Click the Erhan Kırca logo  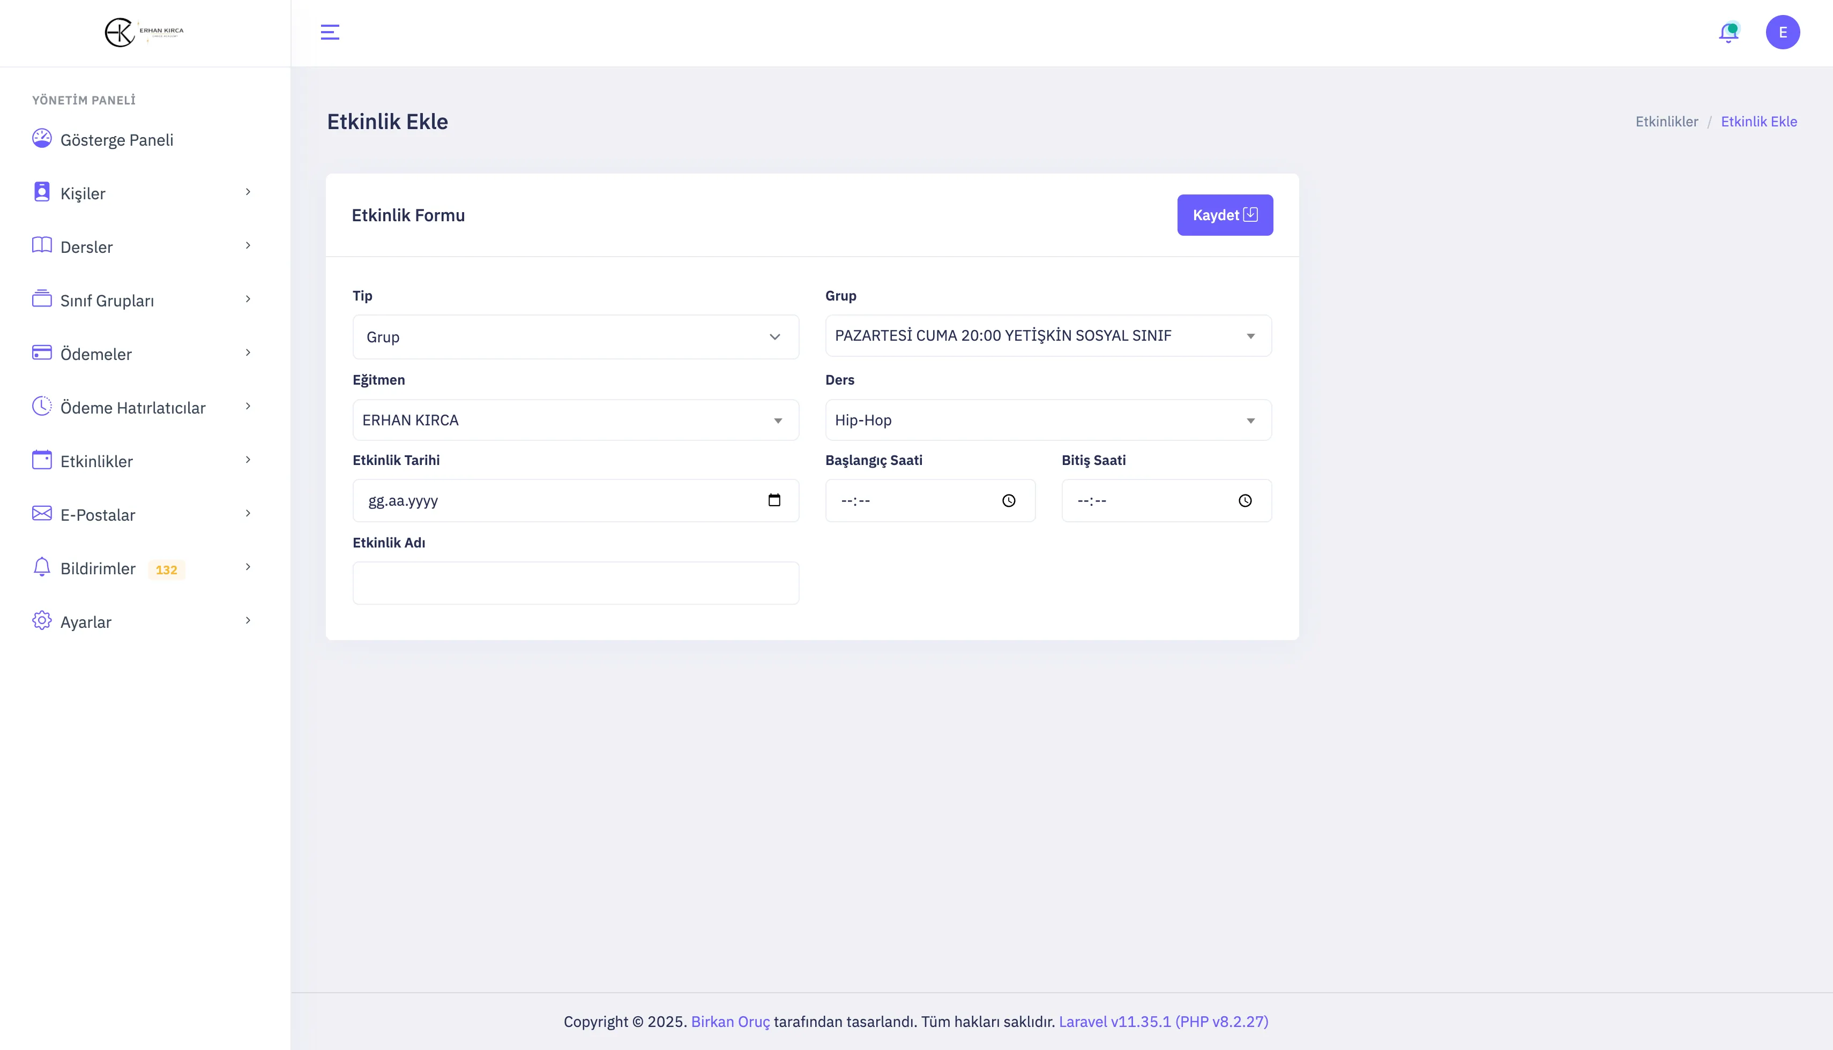click(x=144, y=33)
